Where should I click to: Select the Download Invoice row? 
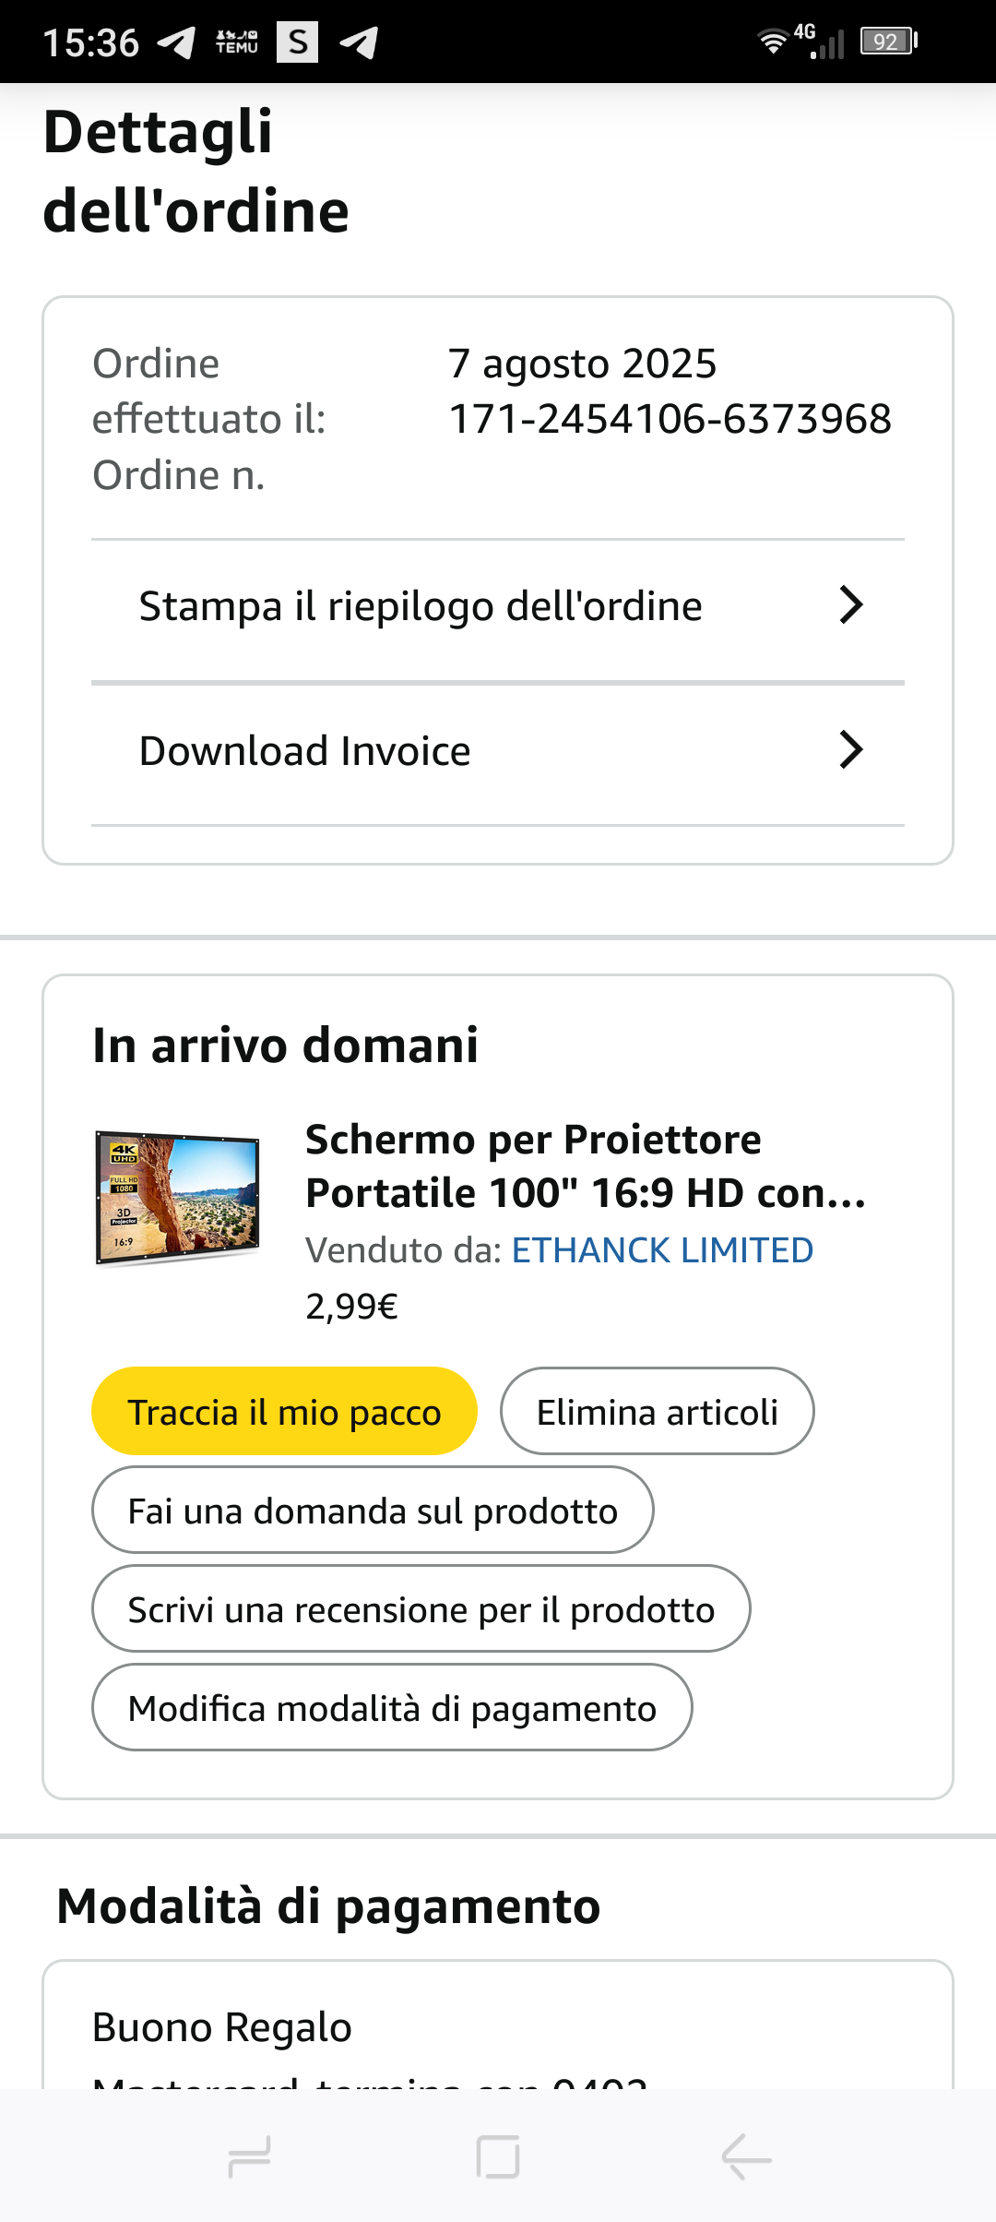point(305,751)
